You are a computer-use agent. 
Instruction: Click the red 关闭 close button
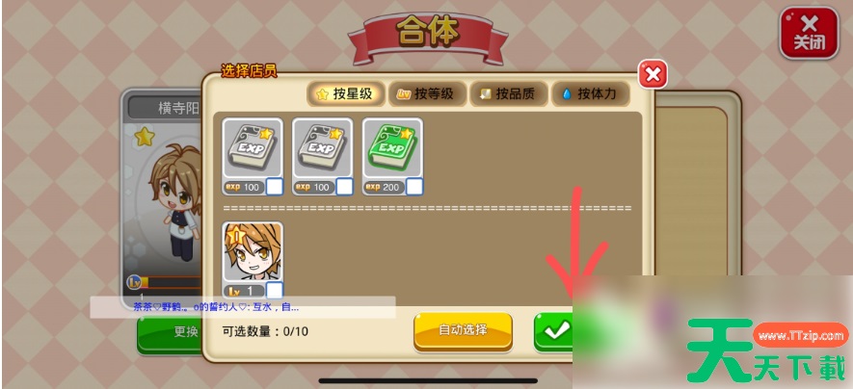tap(809, 33)
